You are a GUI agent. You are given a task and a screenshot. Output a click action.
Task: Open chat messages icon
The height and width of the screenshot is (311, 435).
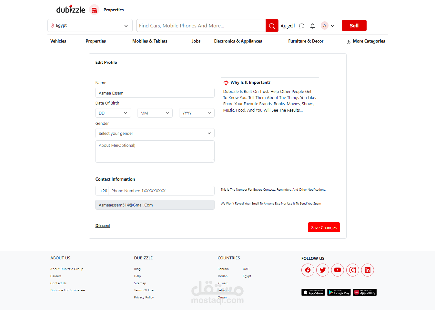click(x=302, y=26)
